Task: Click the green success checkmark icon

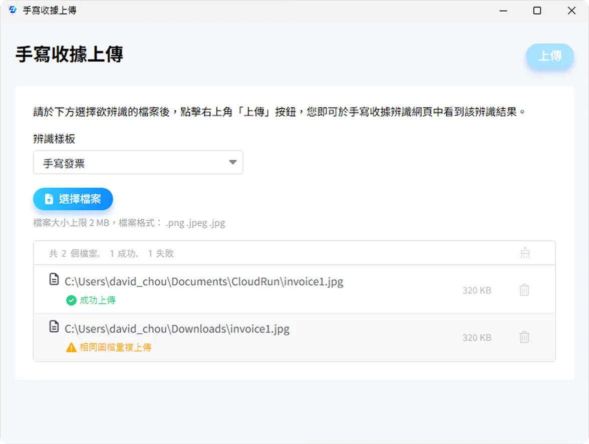Action: (71, 300)
